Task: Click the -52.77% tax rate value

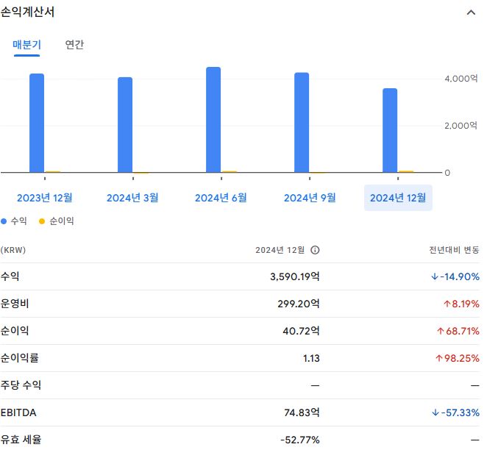Action: tap(299, 440)
